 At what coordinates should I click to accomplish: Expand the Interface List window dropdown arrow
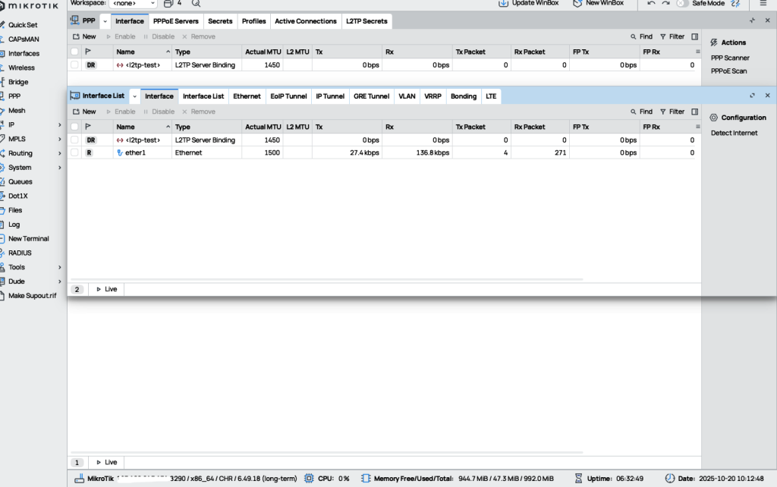[x=134, y=96]
